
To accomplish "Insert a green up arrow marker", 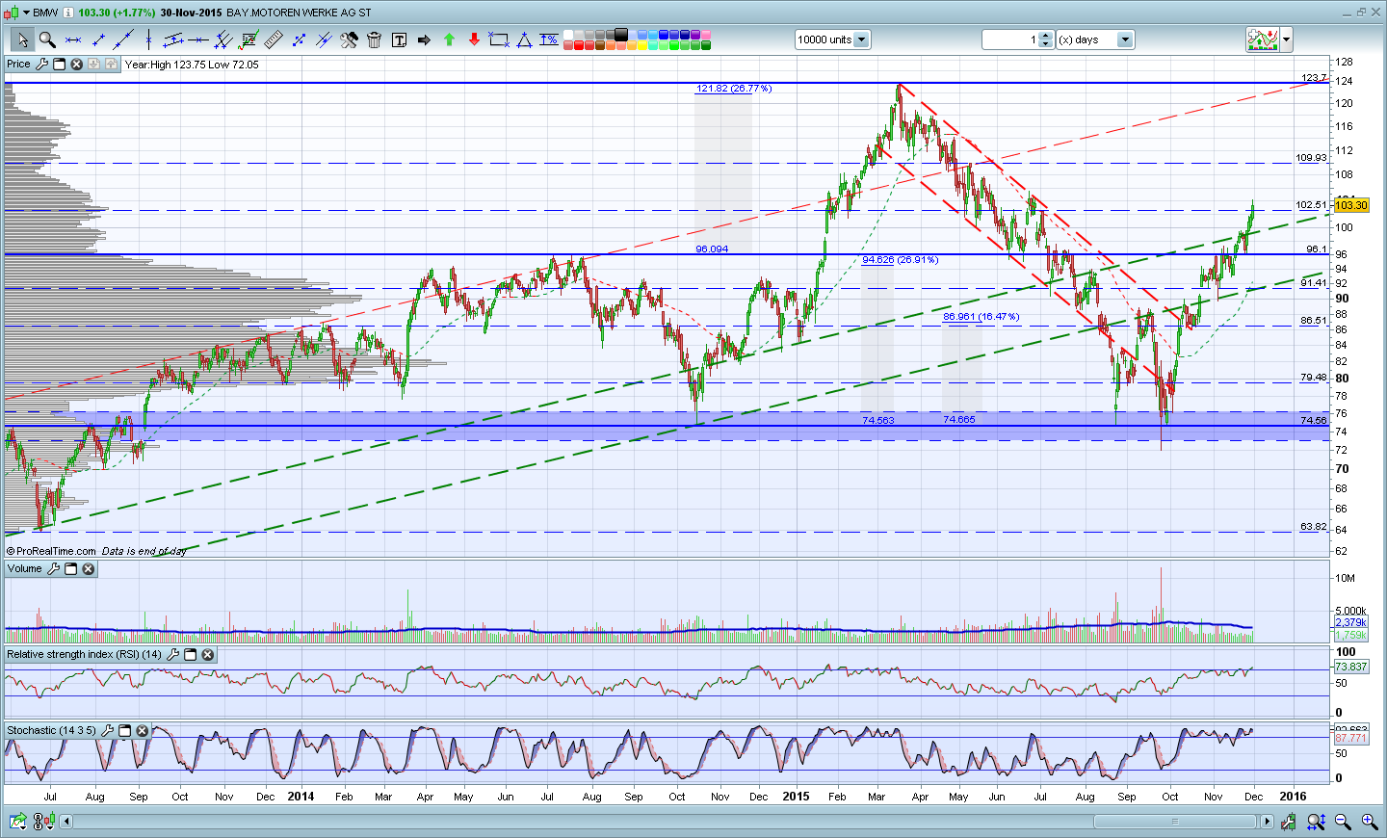I will click(449, 39).
